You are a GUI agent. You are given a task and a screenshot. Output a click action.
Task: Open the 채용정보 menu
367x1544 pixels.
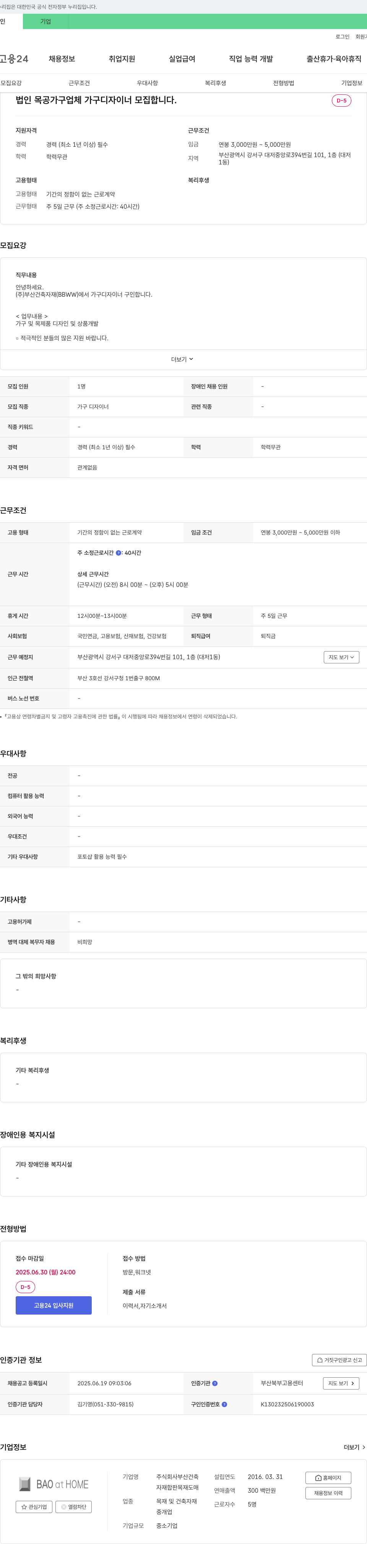62,59
